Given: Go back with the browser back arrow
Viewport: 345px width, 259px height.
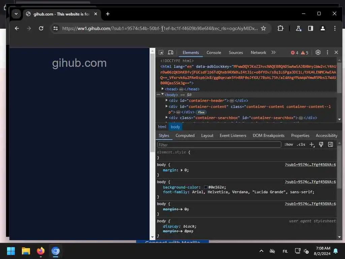Looking at the screenshot, I should click(17, 28).
